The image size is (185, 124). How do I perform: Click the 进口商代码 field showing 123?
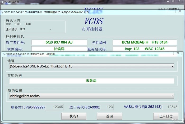(107, 107)
